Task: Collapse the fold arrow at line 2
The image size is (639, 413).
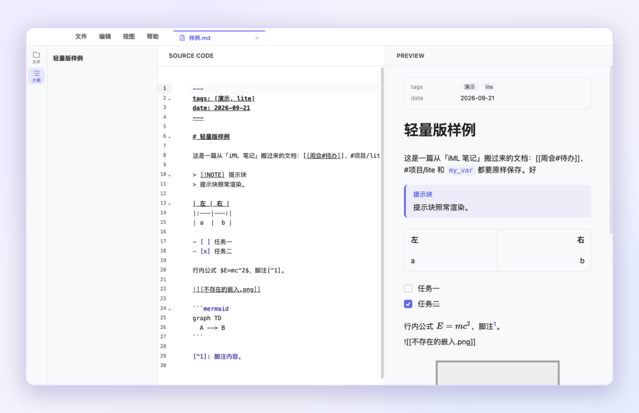Action: pyautogui.click(x=170, y=99)
